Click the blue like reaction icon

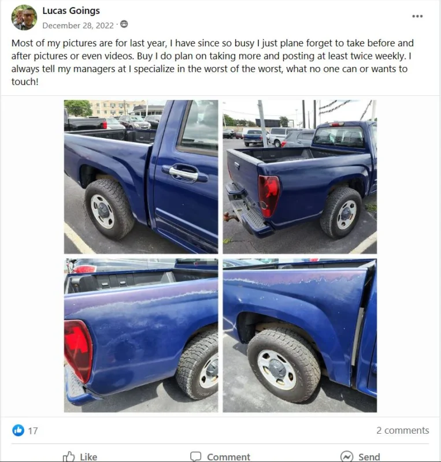(18, 430)
